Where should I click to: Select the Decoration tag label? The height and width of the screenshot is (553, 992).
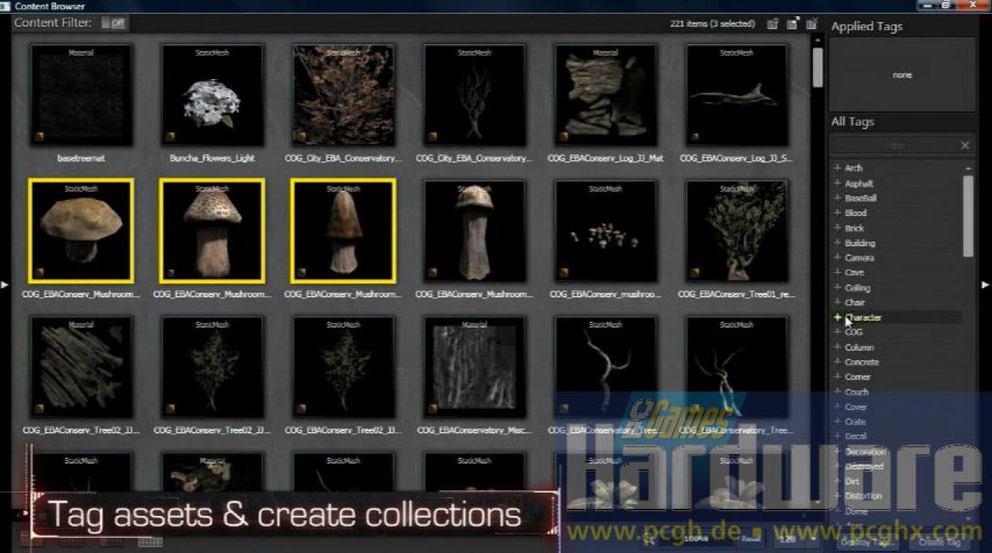[x=866, y=452]
